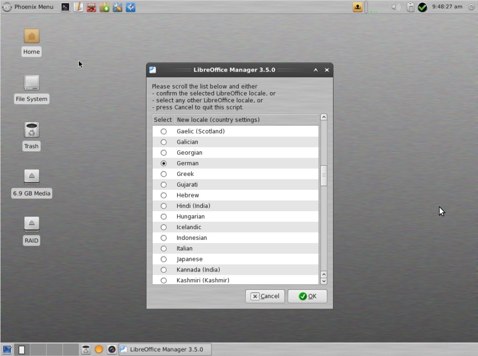
Task: Open the Home desktop folder
Action: pyautogui.click(x=31, y=42)
